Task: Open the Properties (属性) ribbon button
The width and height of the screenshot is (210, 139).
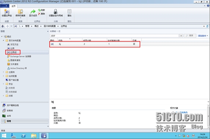Action: (69, 13)
